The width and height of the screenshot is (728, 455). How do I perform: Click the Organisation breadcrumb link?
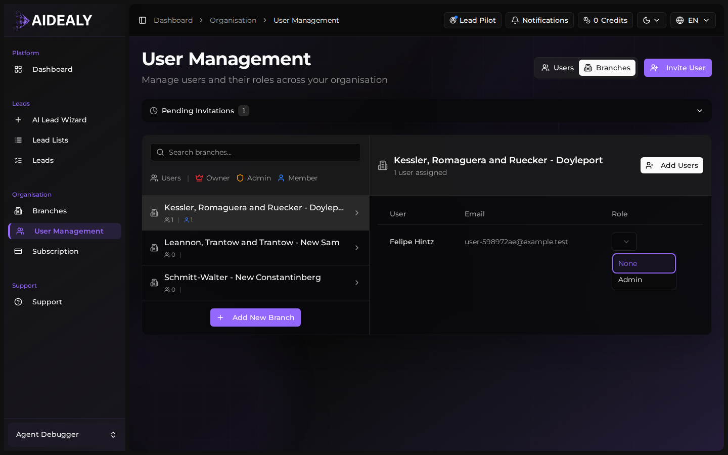pyautogui.click(x=233, y=20)
